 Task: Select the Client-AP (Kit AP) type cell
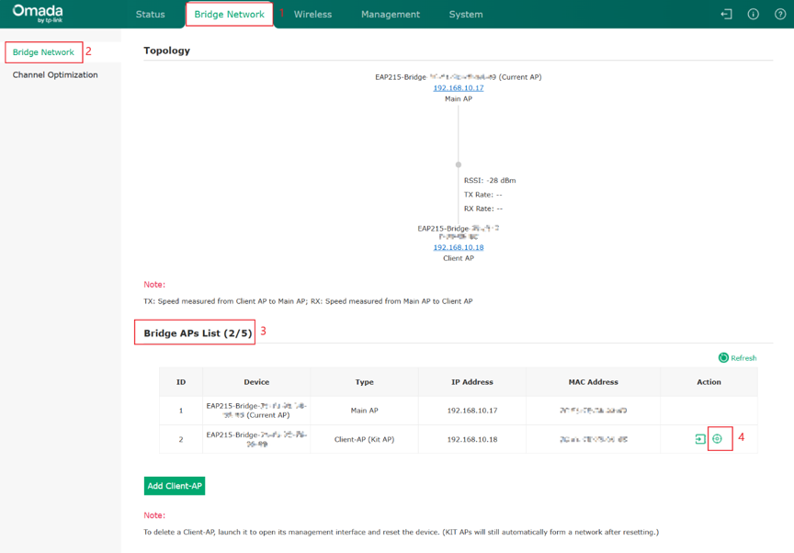[365, 439]
